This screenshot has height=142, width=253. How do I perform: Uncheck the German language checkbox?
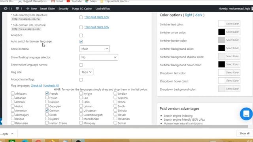[x=47, y=110]
